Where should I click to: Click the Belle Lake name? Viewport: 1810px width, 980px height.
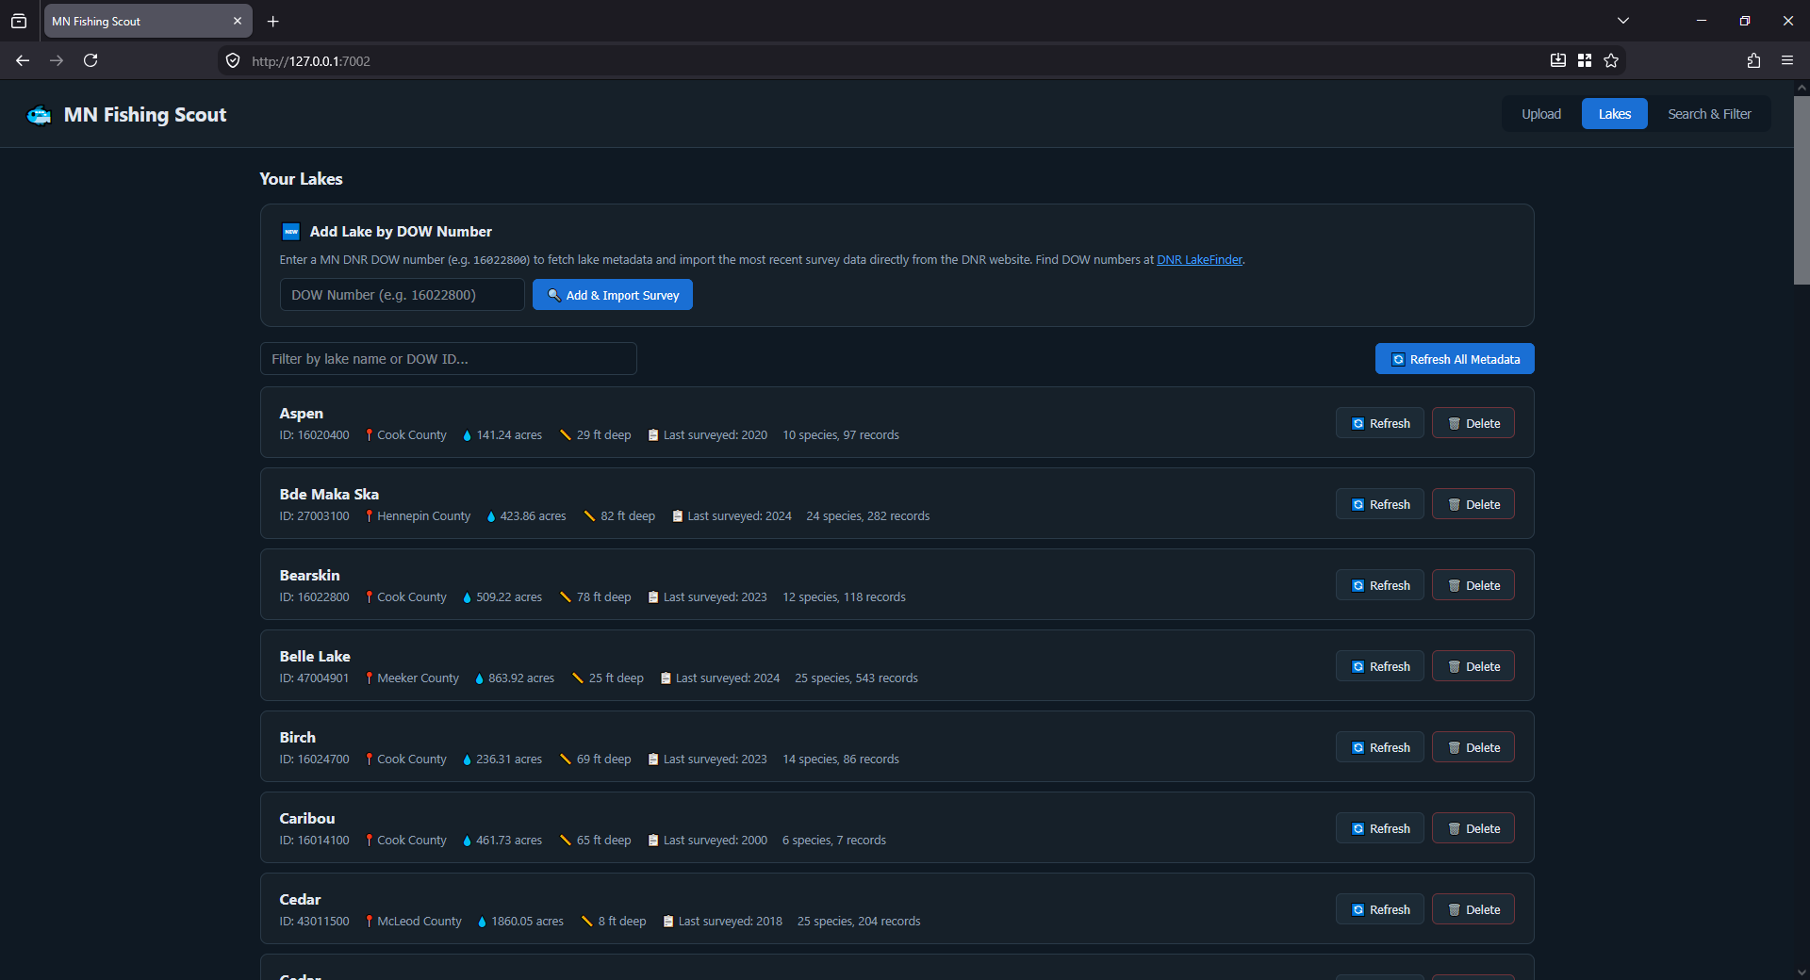[315, 657]
